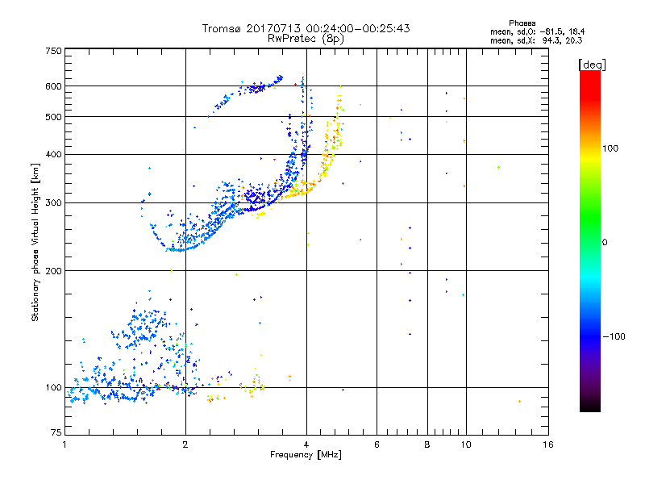The width and height of the screenshot is (645, 484).
Task: Click the 'mean, sd,X: 94.3, 20.3' line
Action: coord(536,40)
